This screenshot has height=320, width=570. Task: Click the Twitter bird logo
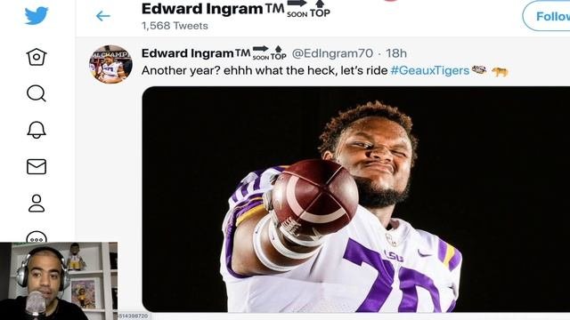tap(37, 16)
